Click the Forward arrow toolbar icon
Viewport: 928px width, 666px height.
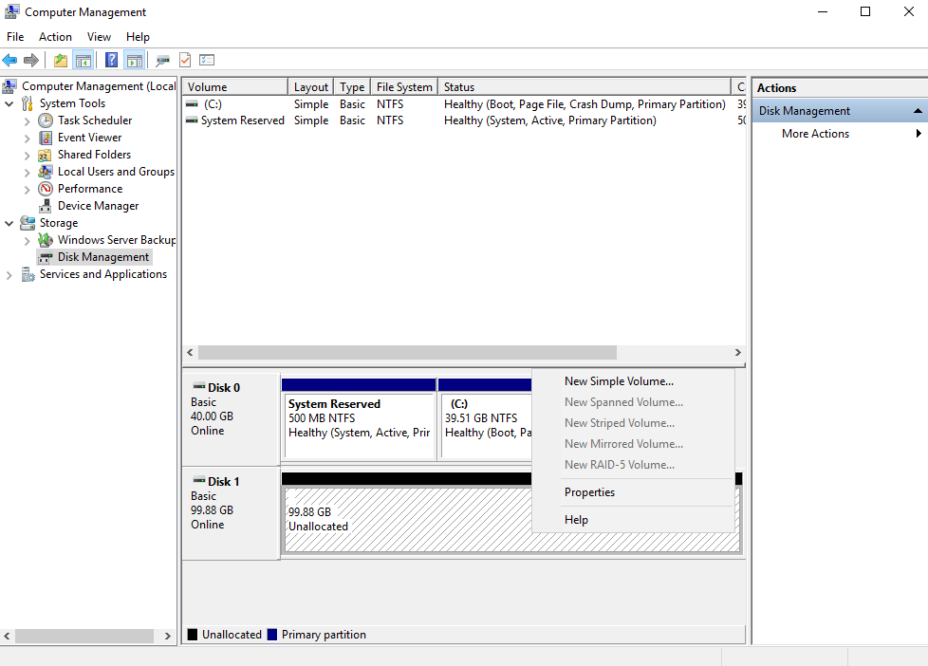[x=30, y=60]
